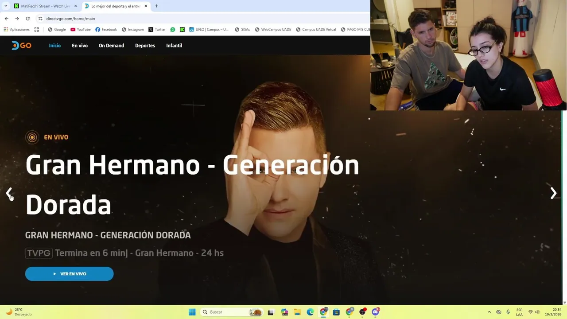Go to the previous carousel slide

click(x=9, y=193)
